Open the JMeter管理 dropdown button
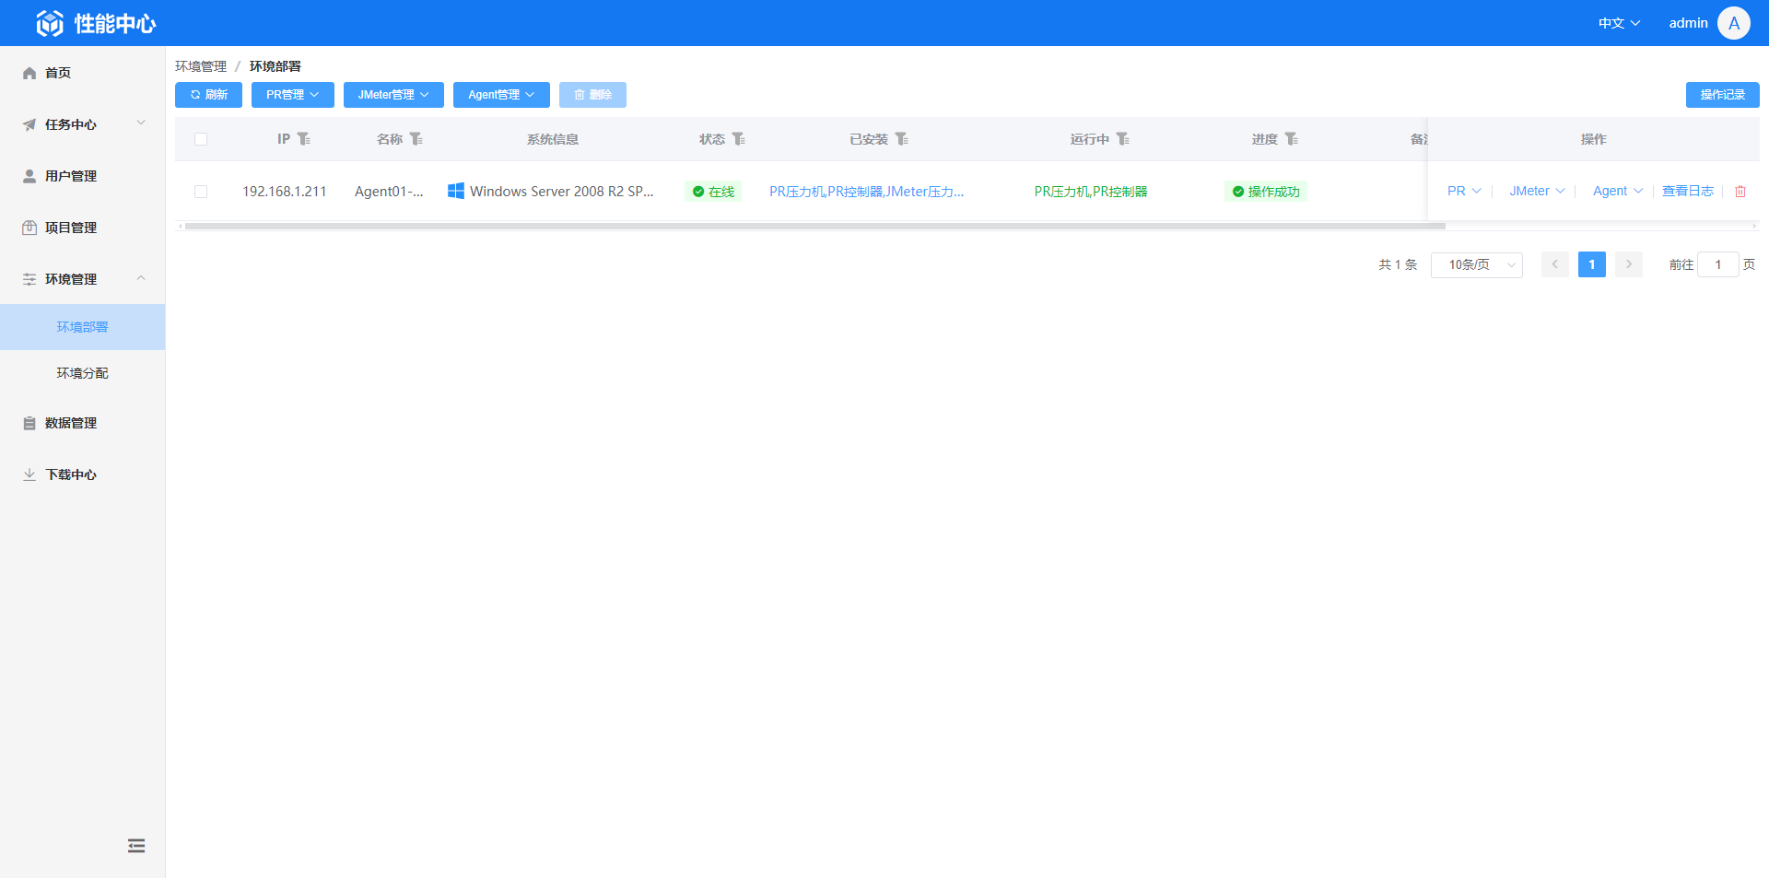This screenshot has height=878, width=1769. click(x=393, y=95)
